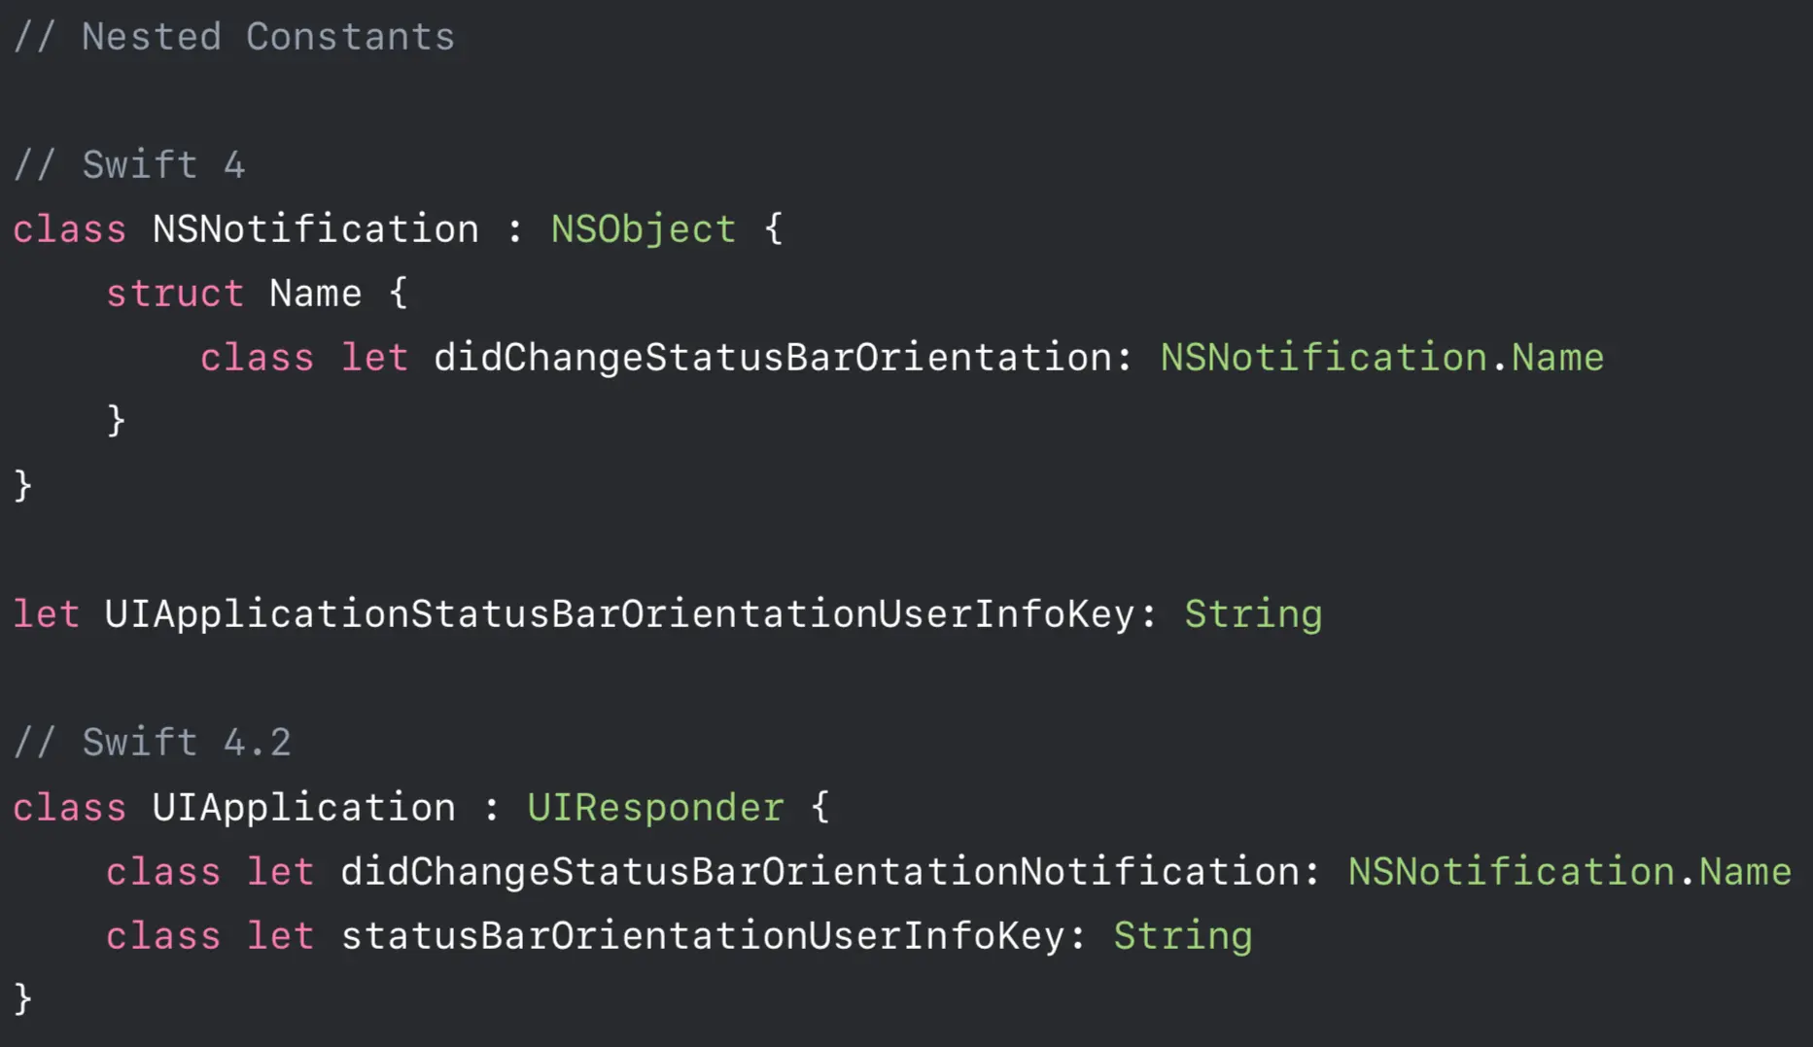Click the opening brace after UIResponder
Viewport: 1813px width, 1047px height.
tap(820, 808)
